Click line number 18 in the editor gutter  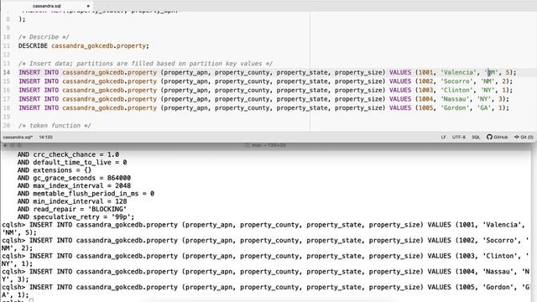tap(7, 108)
